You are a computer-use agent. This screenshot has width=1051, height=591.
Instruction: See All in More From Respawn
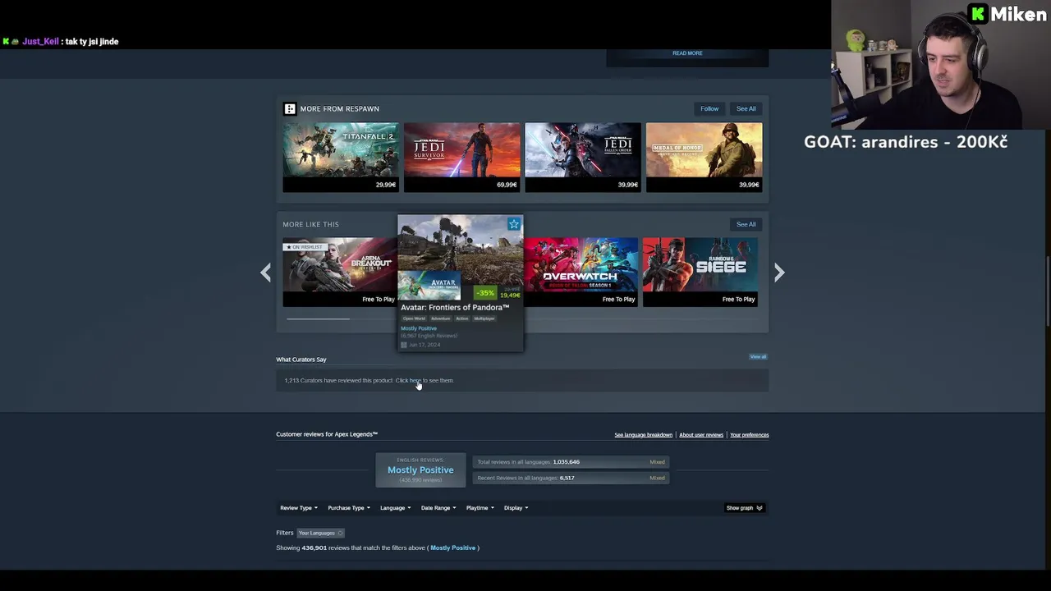coord(746,108)
